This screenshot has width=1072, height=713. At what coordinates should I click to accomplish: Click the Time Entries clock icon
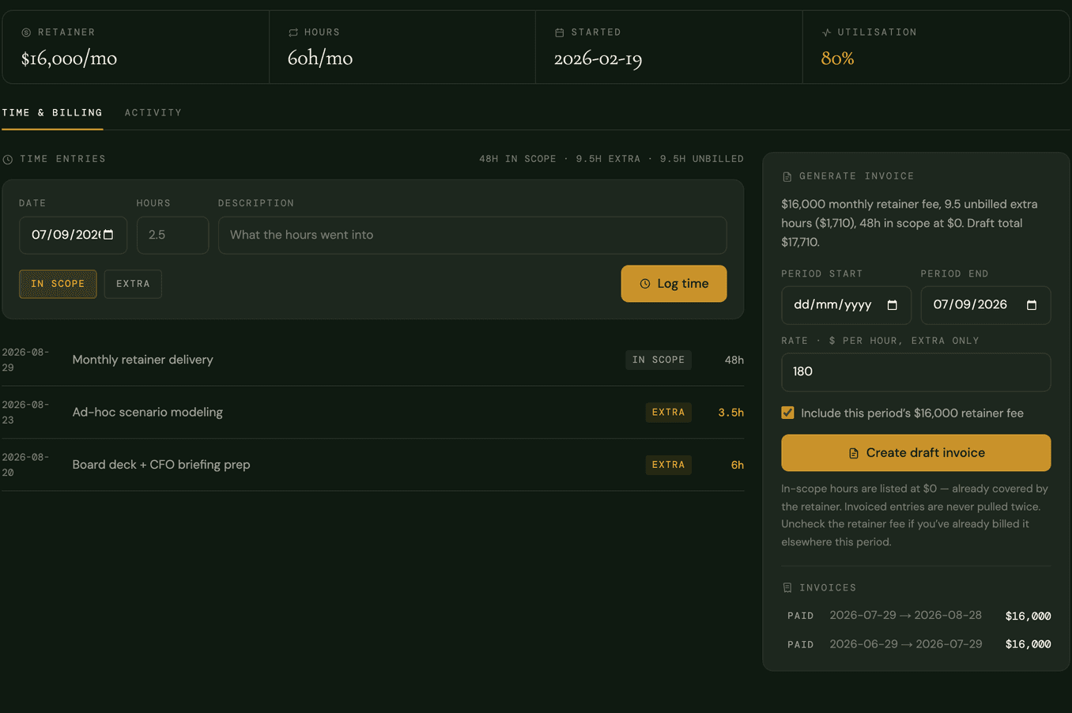coord(8,160)
